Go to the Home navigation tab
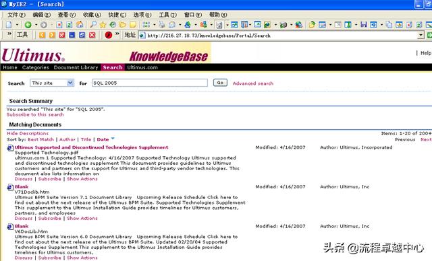Screen dimensions: 432x261 pyautogui.click(x=10, y=67)
